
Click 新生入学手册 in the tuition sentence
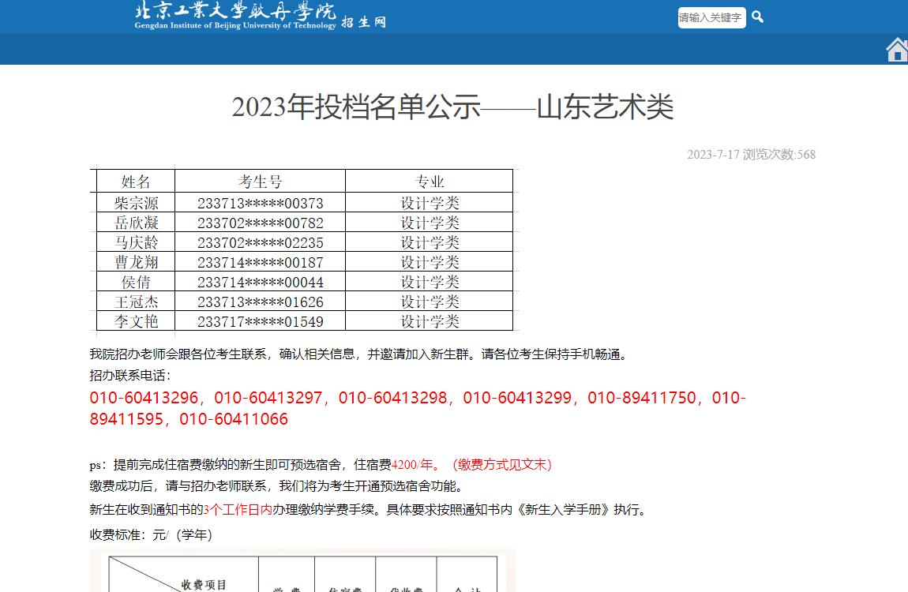coord(562,510)
